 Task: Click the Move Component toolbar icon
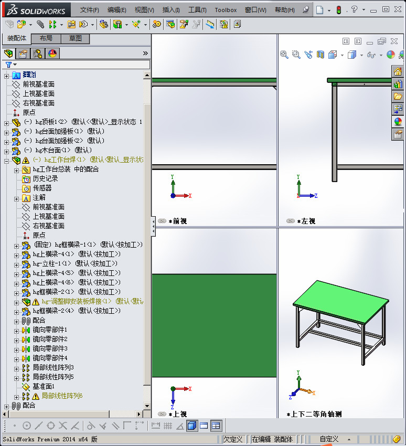pyautogui.click(x=83, y=24)
